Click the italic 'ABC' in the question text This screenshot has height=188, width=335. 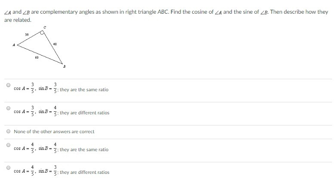[163, 12]
